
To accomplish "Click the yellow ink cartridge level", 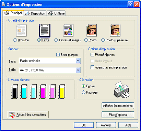I will [62, 91].
